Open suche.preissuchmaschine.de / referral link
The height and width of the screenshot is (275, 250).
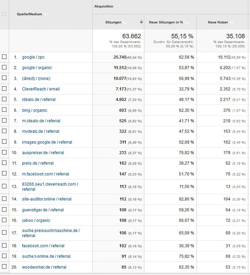click(50, 231)
